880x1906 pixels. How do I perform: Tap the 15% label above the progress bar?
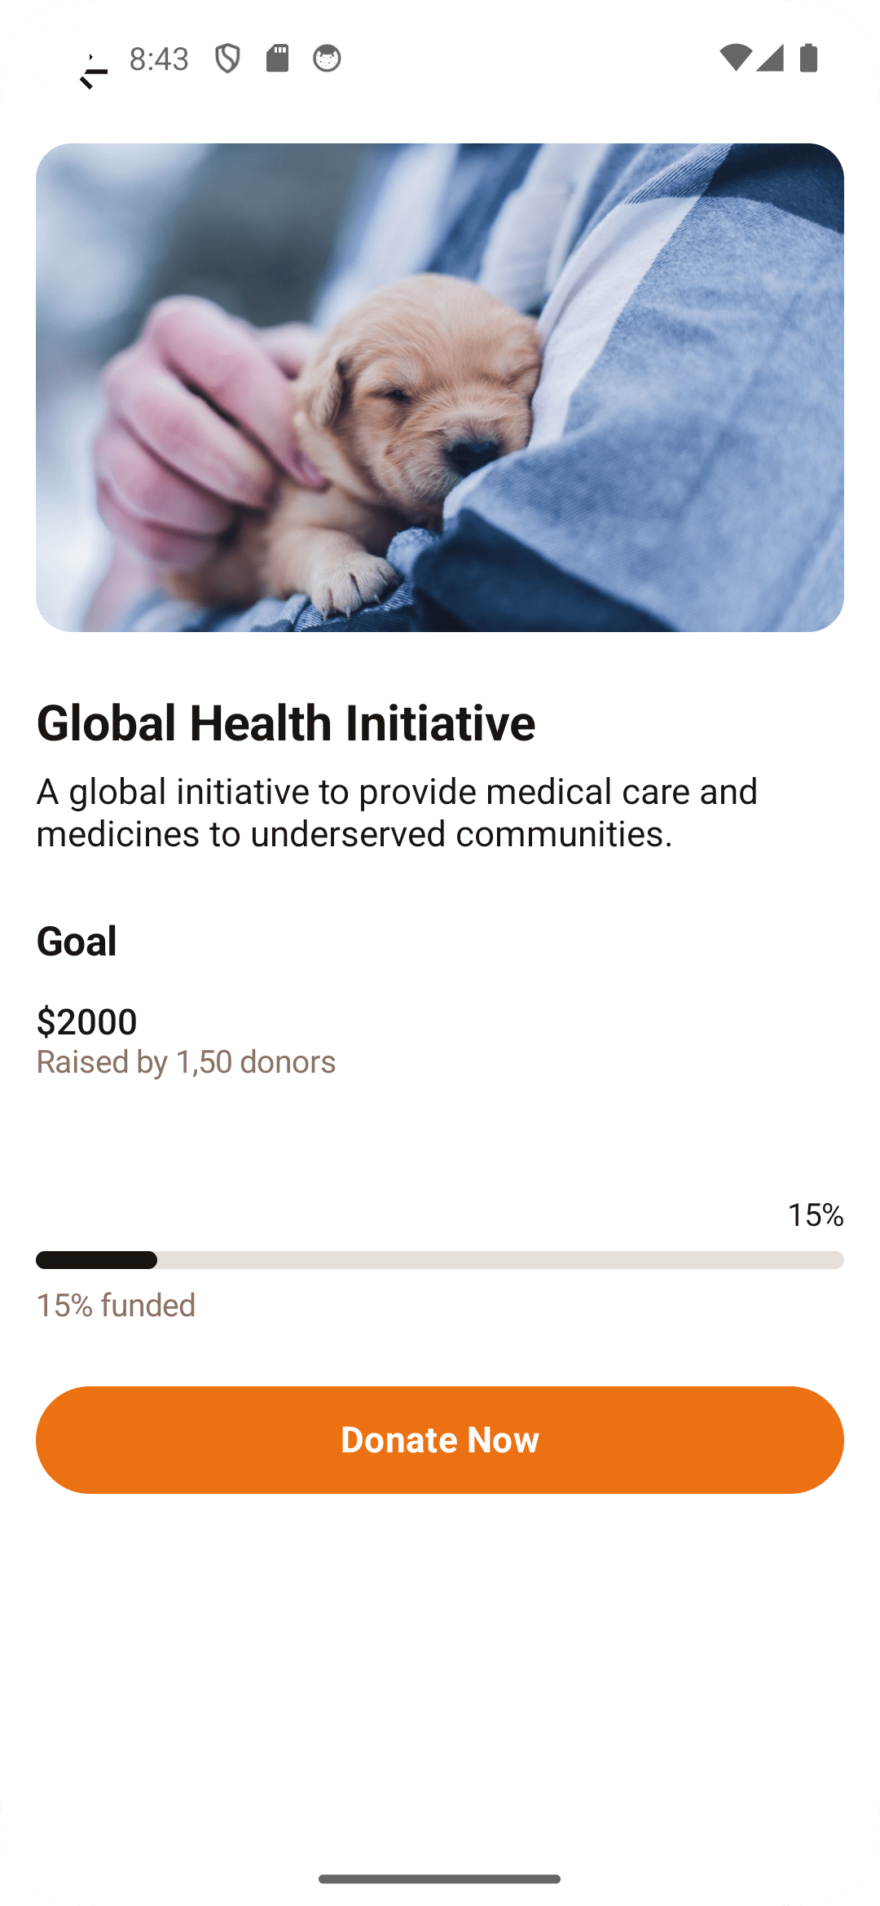(x=815, y=1214)
